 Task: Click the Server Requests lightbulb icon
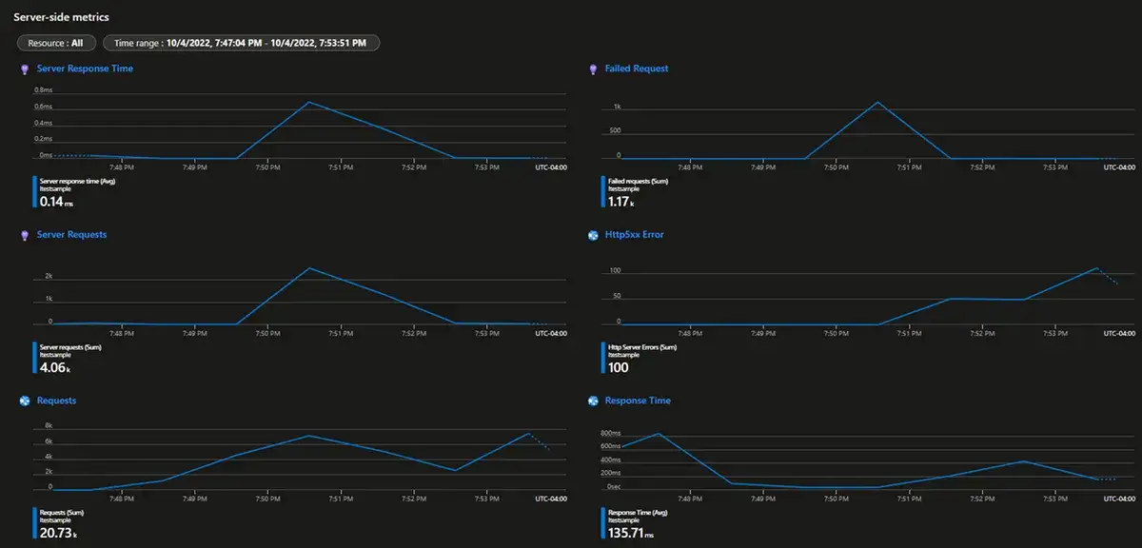[25, 234]
